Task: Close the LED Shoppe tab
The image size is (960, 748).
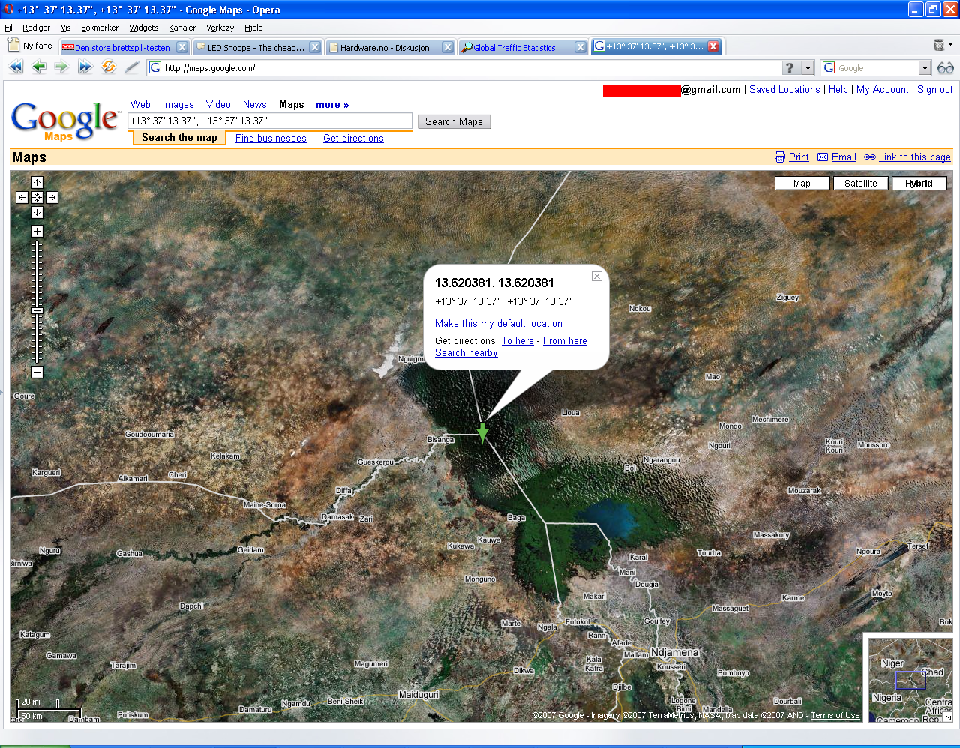Action: point(315,47)
